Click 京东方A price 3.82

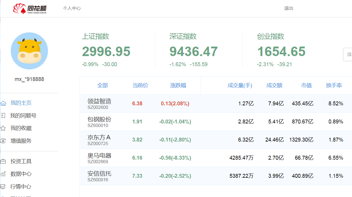pos(137,140)
